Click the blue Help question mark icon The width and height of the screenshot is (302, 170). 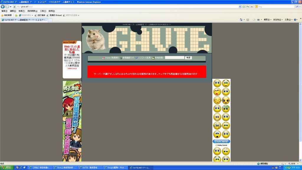point(295,20)
